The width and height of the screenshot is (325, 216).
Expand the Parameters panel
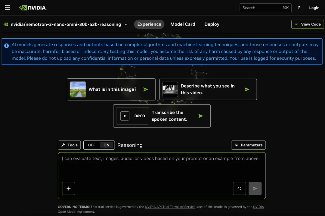coord(248,145)
